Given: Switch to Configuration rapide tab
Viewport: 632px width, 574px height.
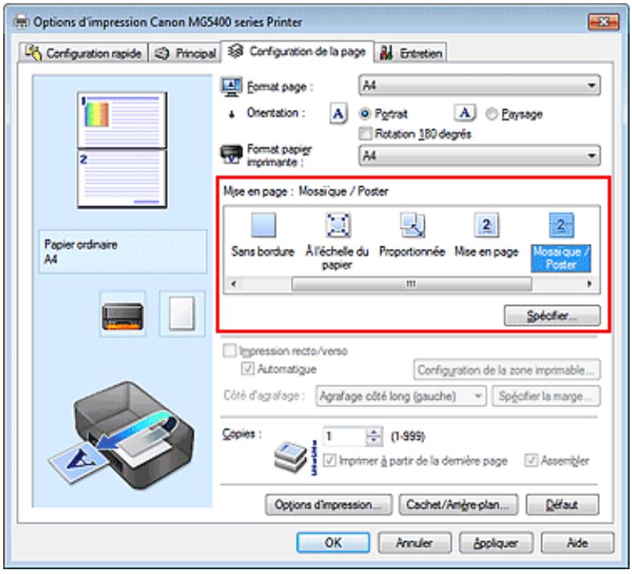Looking at the screenshot, I should tap(84, 53).
